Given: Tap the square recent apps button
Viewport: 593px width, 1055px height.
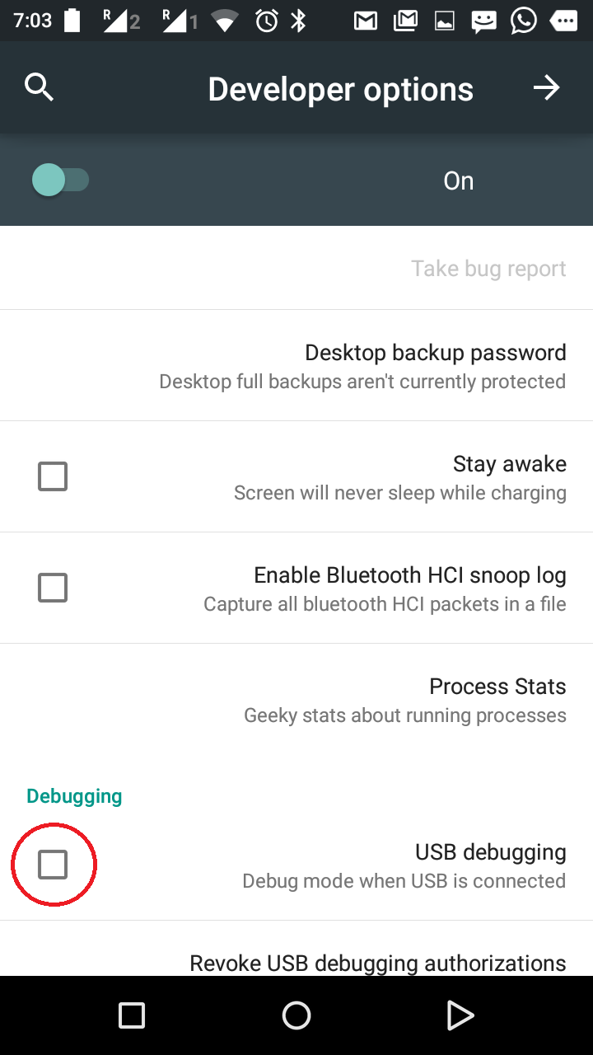Looking at the screenshot, I should pos(132,1015).
